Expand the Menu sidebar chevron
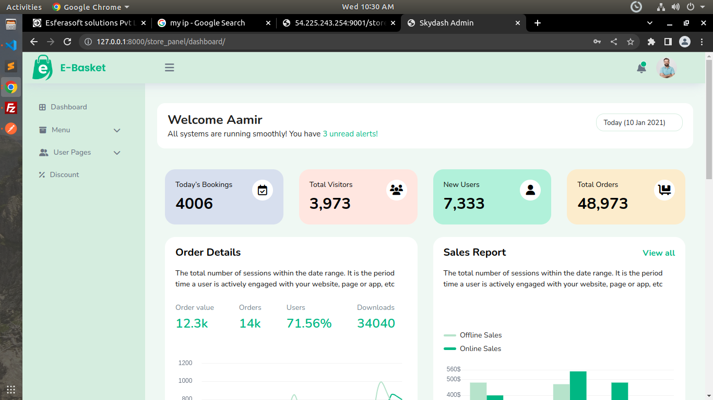 [117, 130]
